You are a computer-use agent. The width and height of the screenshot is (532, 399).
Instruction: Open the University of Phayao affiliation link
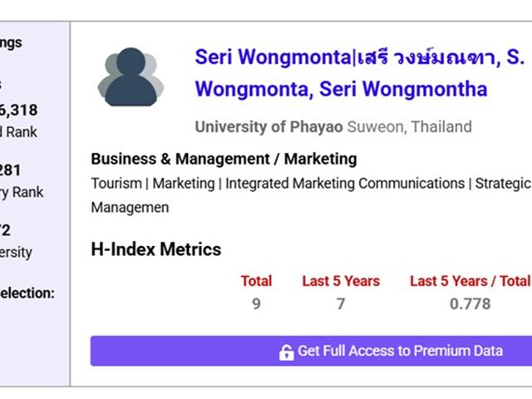268,127
